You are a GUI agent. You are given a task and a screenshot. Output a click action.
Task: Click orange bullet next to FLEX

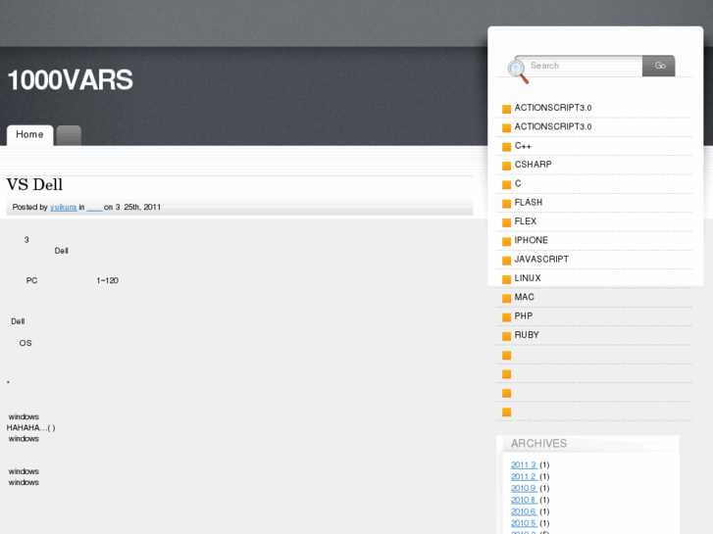[x=507, y=222]
